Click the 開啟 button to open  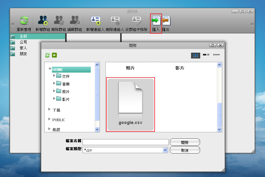click(185, 142)
